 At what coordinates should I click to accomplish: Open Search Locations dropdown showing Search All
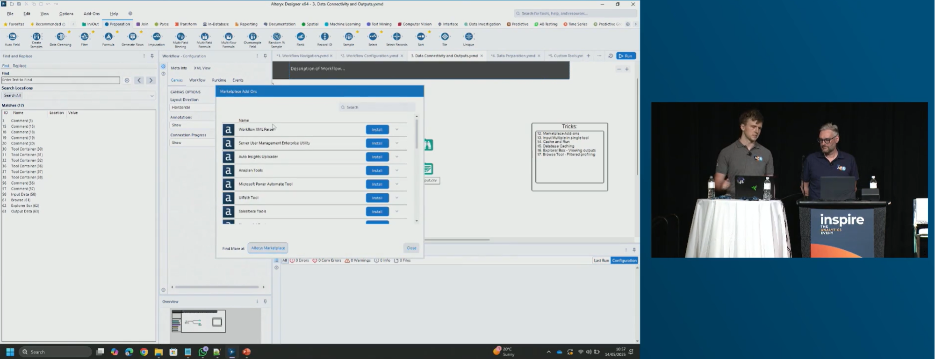click(x=79, y=96)
